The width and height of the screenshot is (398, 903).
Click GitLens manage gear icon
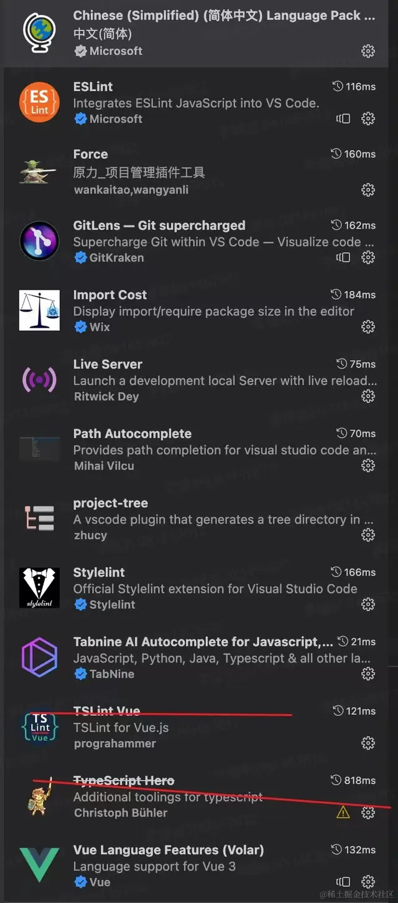pos(368,257)
